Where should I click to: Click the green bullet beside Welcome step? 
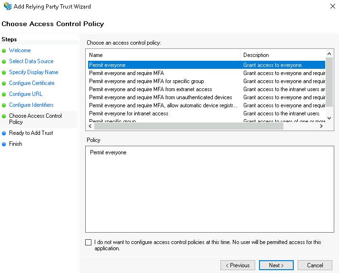pos(4,51)
